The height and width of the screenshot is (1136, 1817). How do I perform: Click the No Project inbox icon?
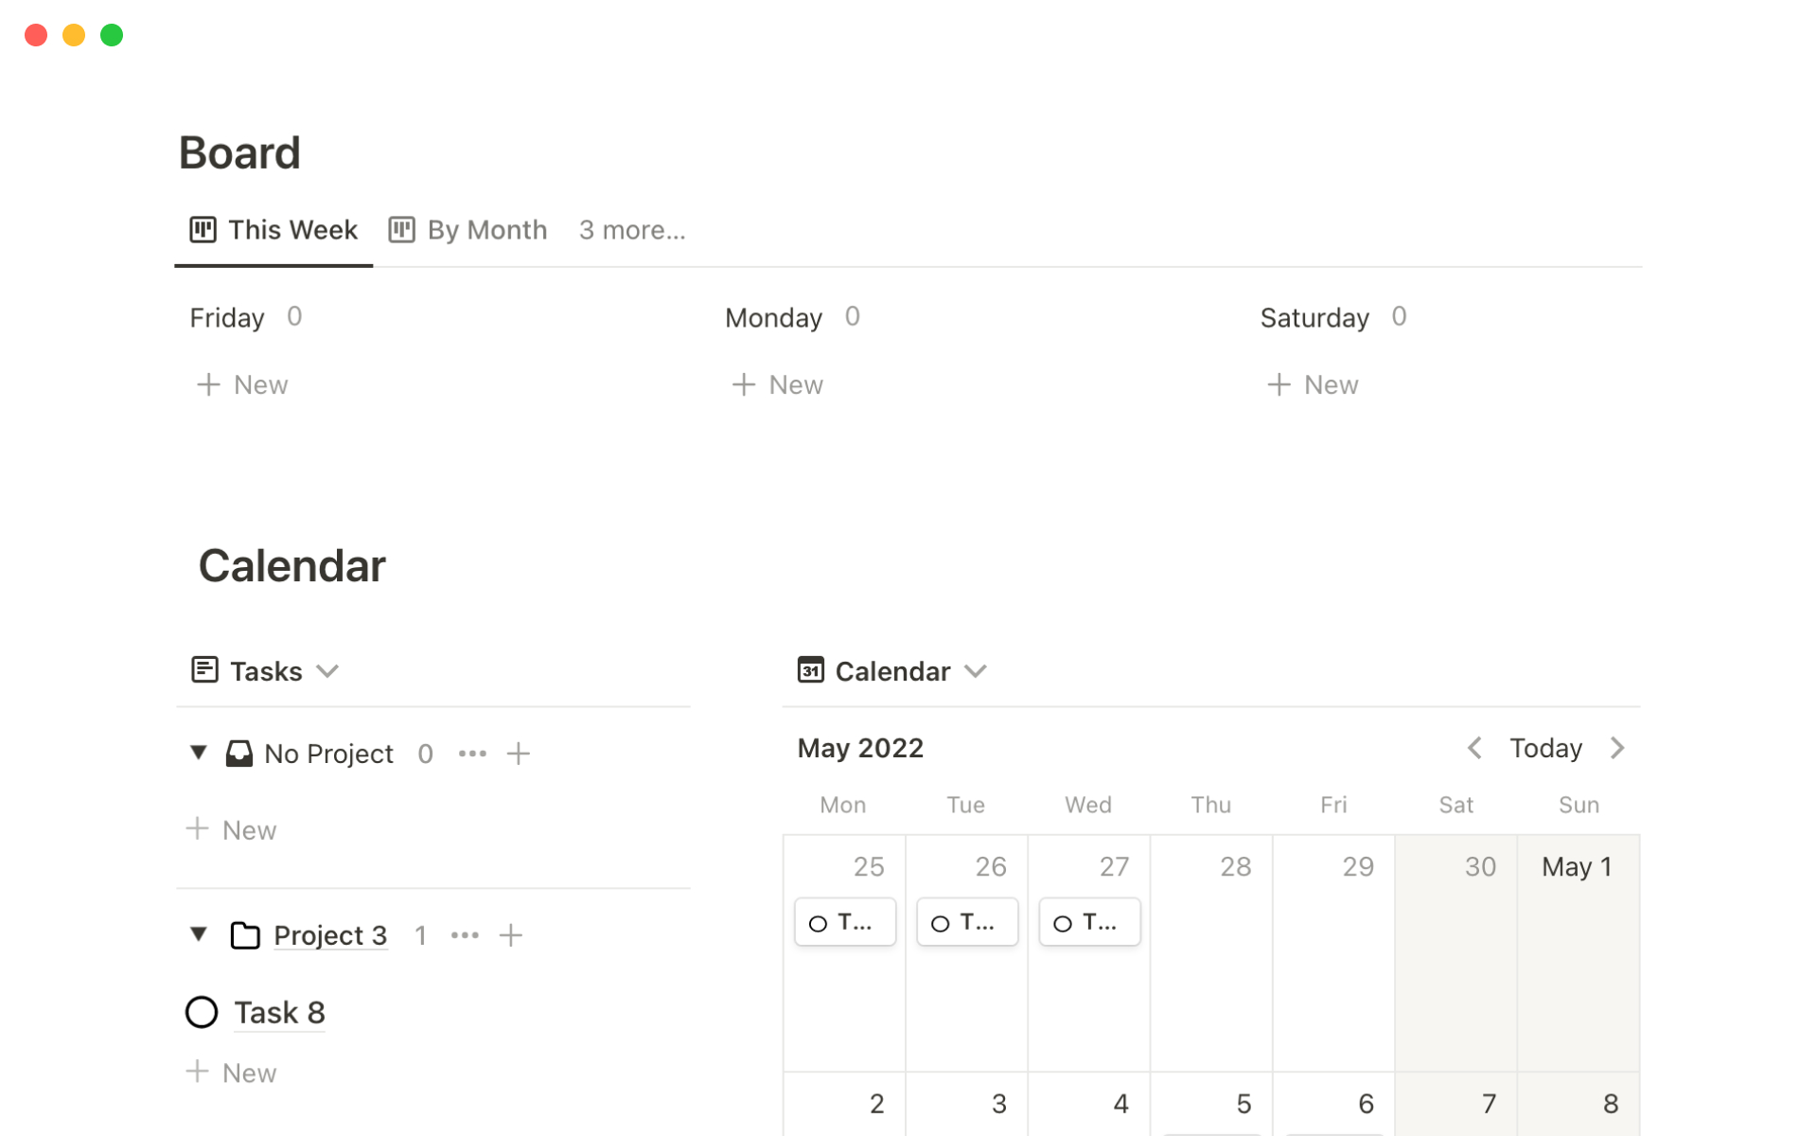[239, 754]
